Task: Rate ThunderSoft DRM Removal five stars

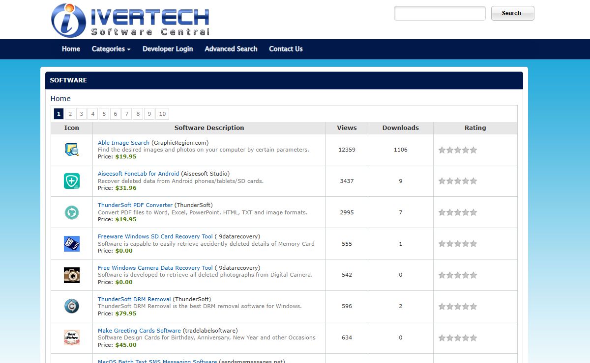Action: pyautogui.click(x=473, y=307)
